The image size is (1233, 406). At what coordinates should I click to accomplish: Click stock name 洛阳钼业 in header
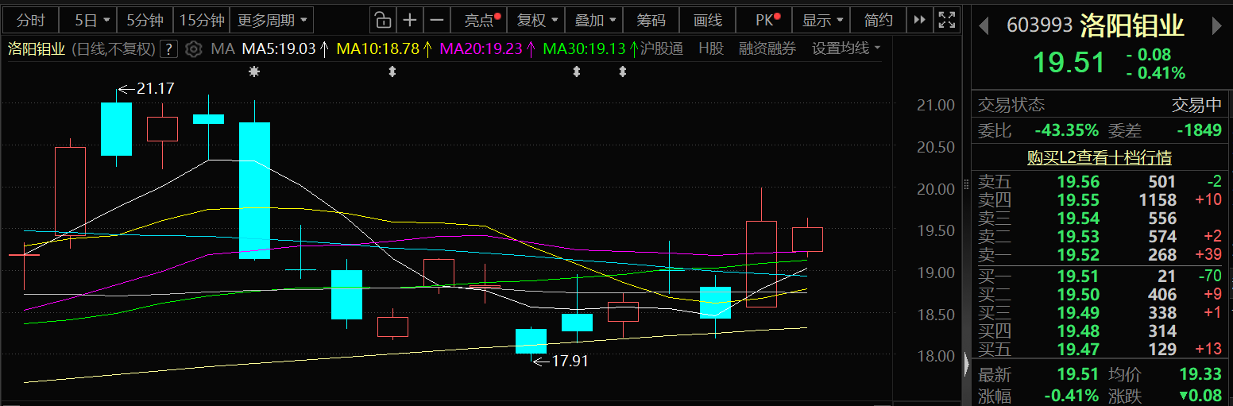click(1132, 26)
